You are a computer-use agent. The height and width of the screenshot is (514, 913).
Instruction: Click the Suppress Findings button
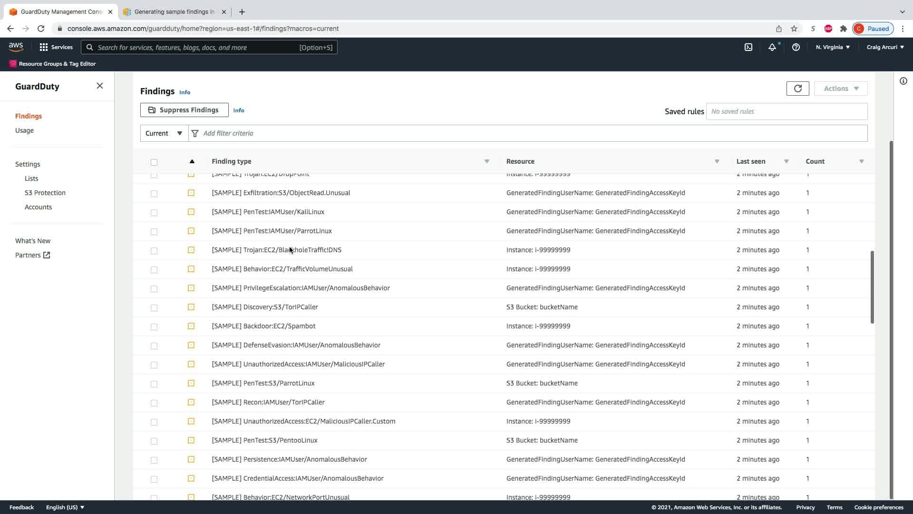[x=184, y=110]
